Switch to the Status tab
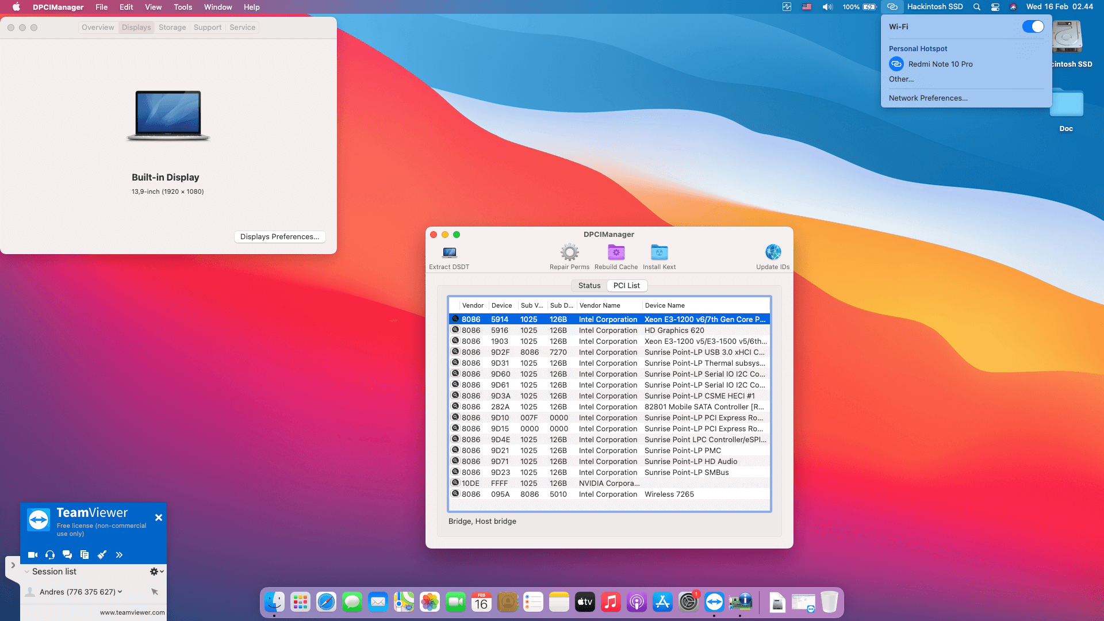This screenshot has height=621, width=1104. coord(589,285)
